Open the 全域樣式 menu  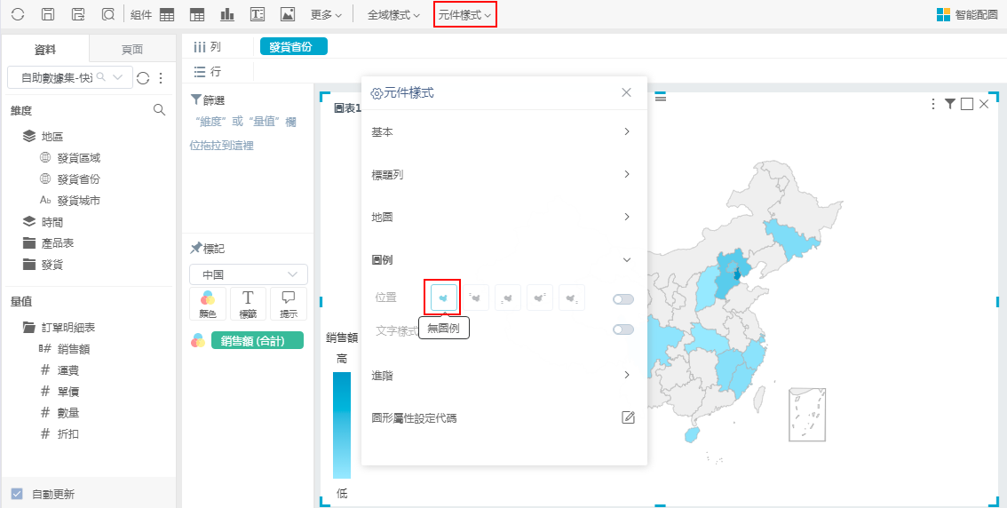(x=393, y=15)
